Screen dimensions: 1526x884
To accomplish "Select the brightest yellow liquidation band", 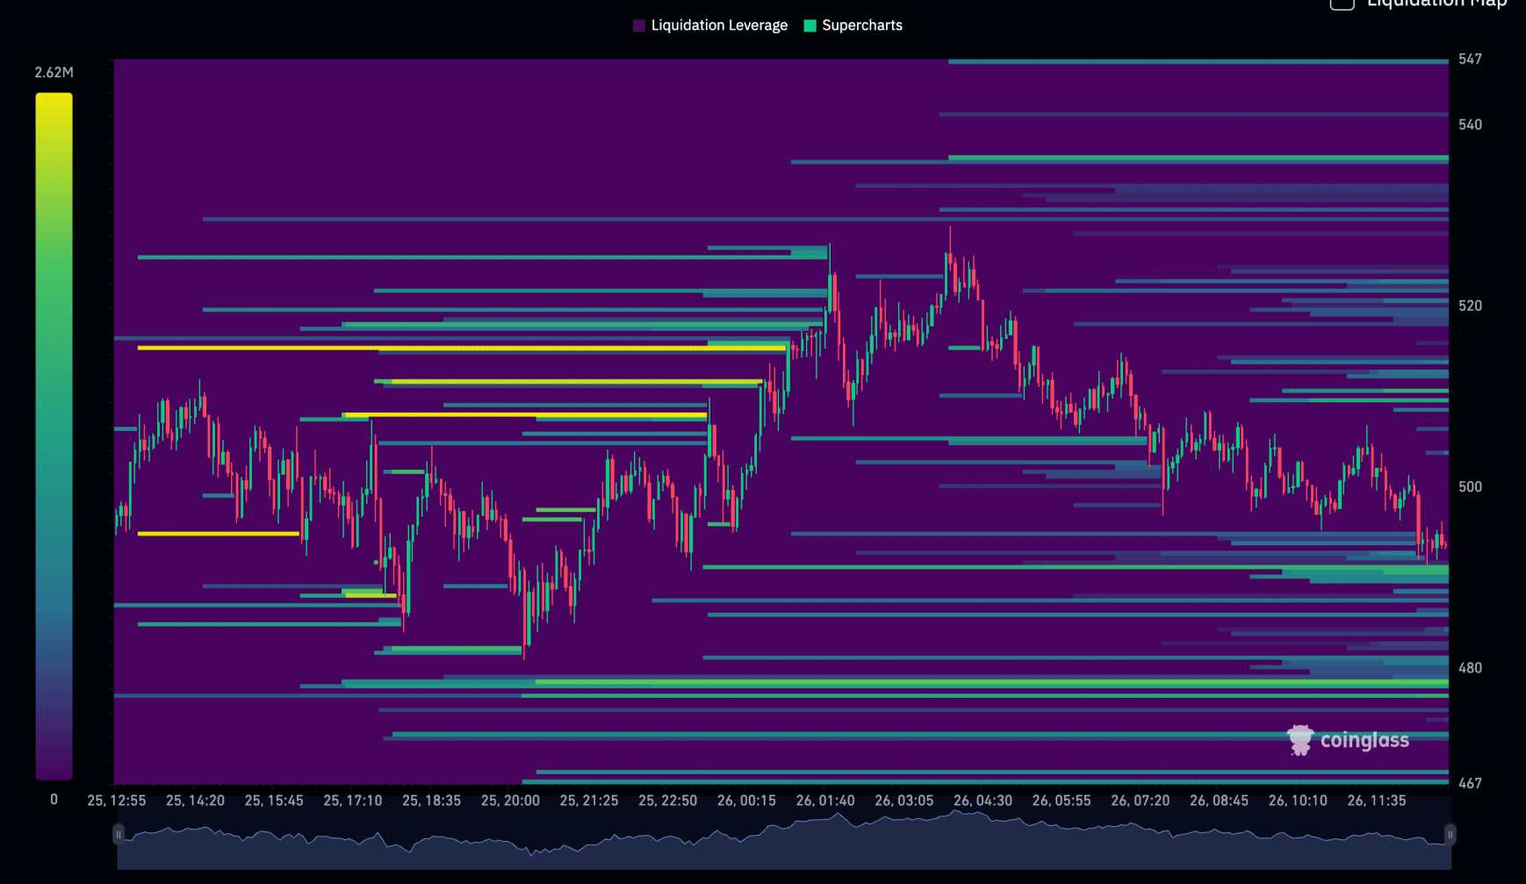I will click(x=439, y=349).
